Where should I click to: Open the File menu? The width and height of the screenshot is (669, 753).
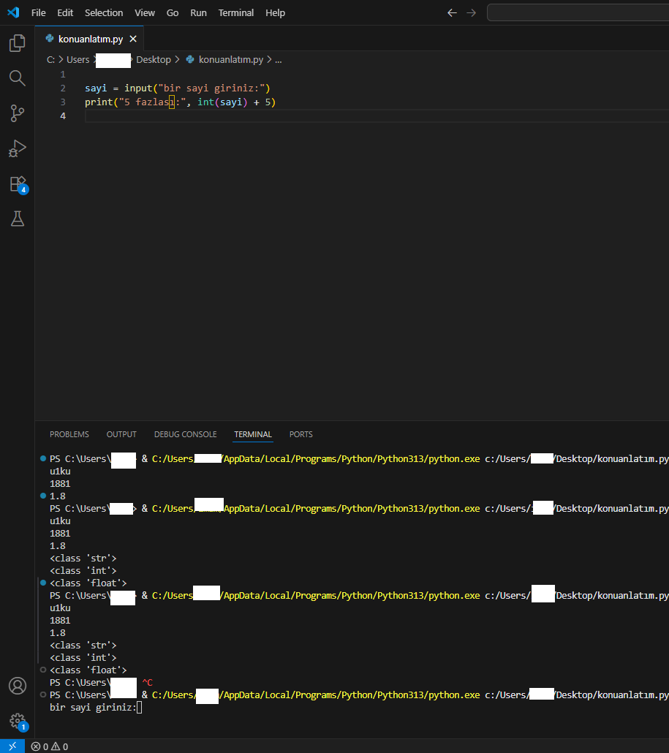point(39,13)
